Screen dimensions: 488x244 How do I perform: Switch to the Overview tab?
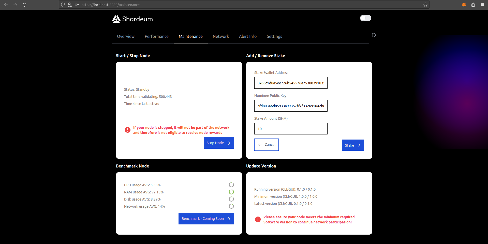click(126, 36)
